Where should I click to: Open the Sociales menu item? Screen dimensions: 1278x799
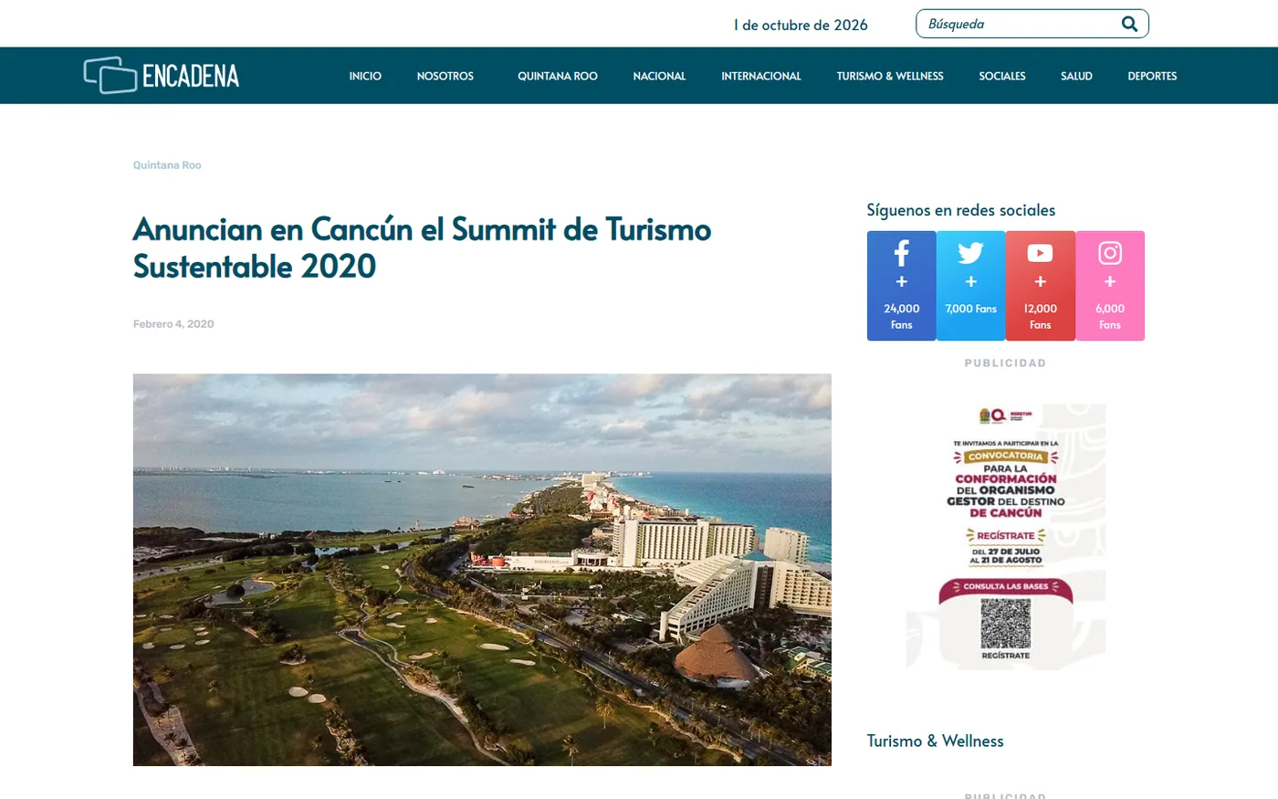[x=1002, y=76]
